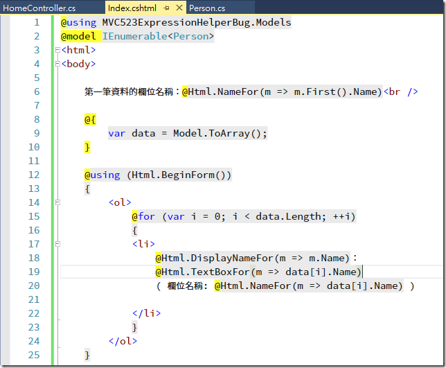446x368 pixels.
Task: Click the data variable on line 9
Action: [143, 133]
